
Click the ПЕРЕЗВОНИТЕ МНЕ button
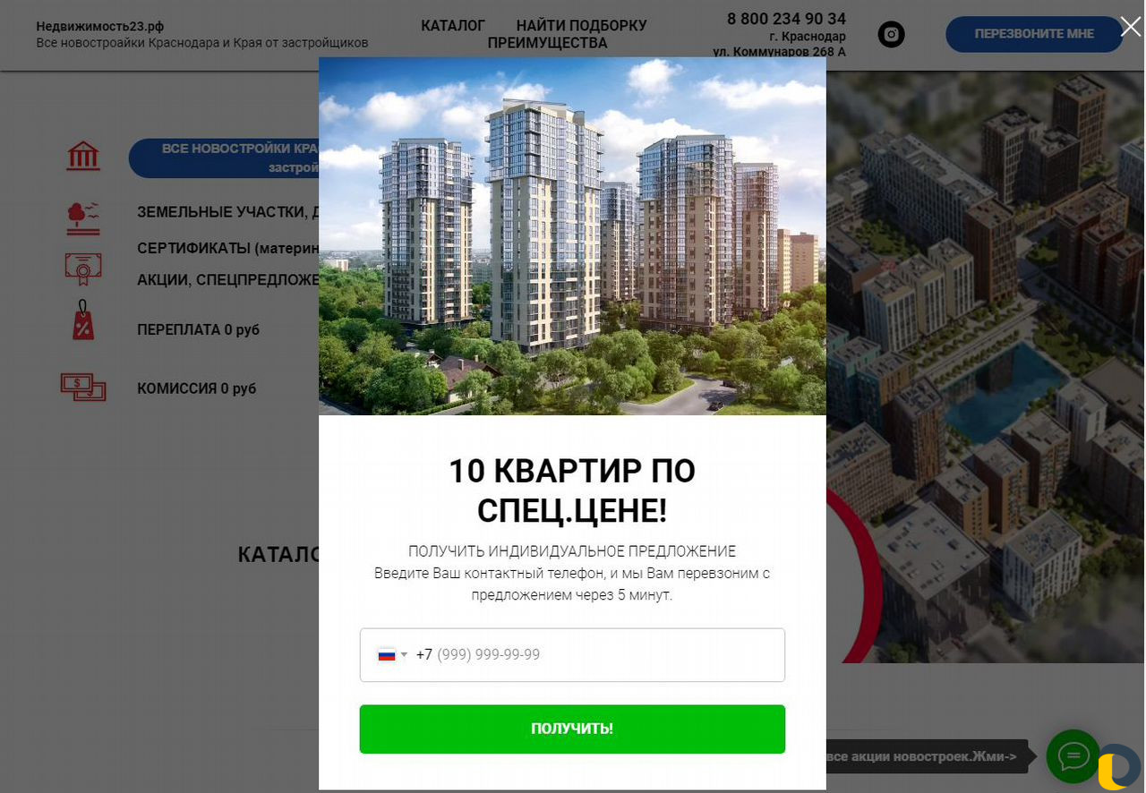(x=1034, y=34)
